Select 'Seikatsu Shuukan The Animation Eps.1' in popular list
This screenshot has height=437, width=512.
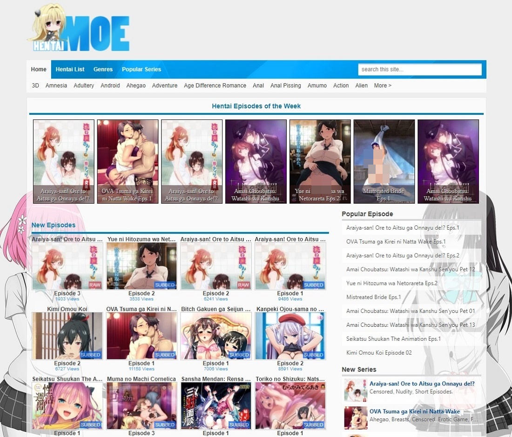[393, 339]
